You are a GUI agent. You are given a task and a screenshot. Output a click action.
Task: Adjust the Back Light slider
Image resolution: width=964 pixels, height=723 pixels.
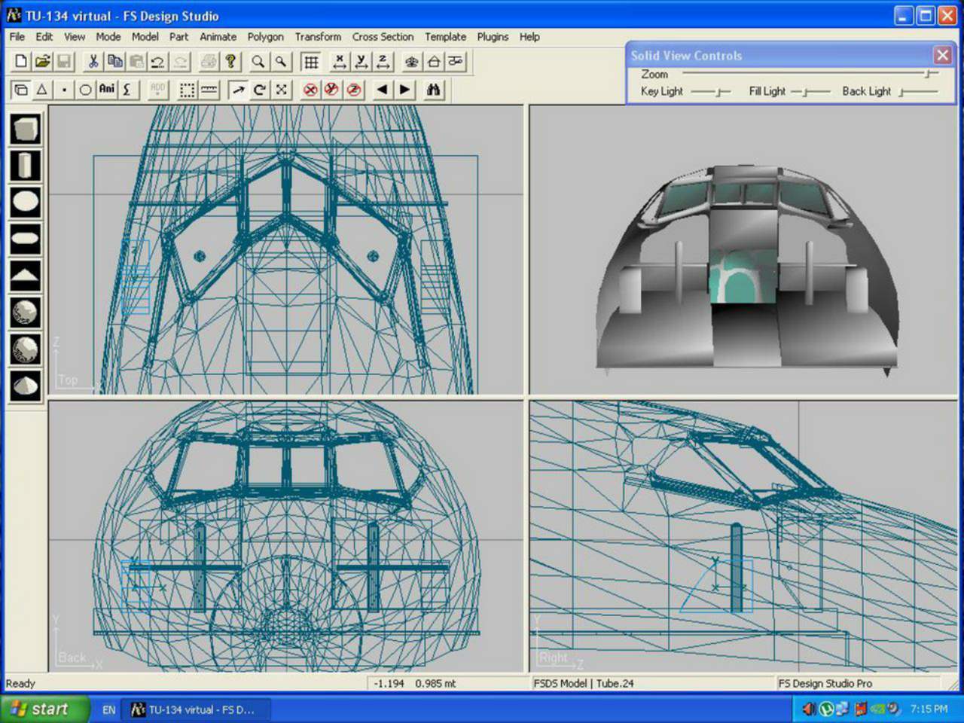click(919, 92)
